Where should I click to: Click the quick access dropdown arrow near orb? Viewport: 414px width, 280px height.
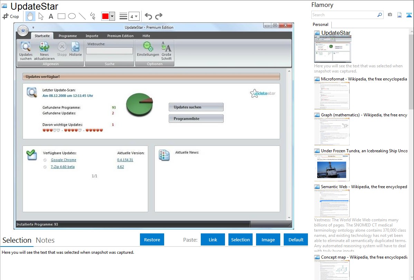coord(33,27)
